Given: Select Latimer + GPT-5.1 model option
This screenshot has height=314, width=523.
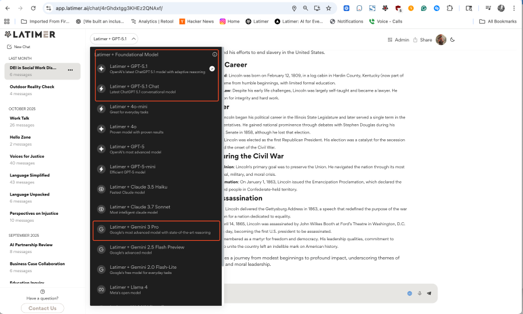Looking at the screenshot, I should pyautogui.click(x=156, y=68).
